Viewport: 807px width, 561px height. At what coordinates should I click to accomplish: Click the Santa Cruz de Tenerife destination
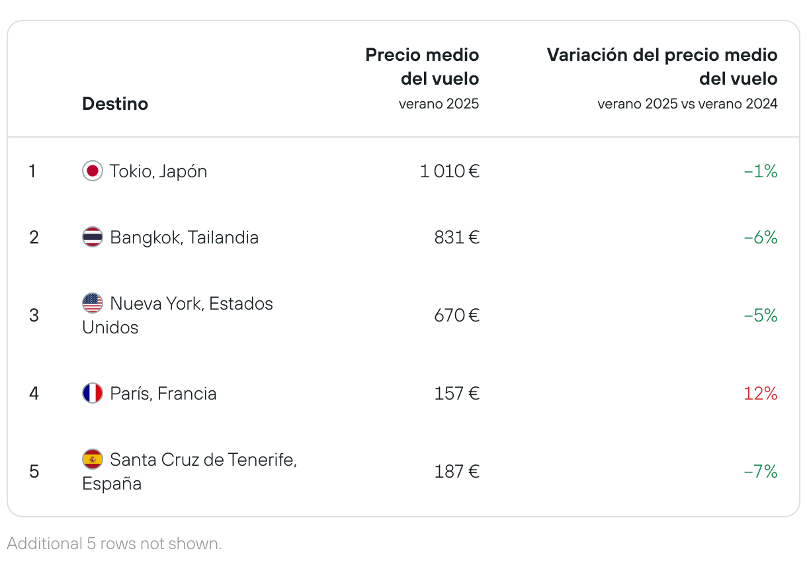190,471
